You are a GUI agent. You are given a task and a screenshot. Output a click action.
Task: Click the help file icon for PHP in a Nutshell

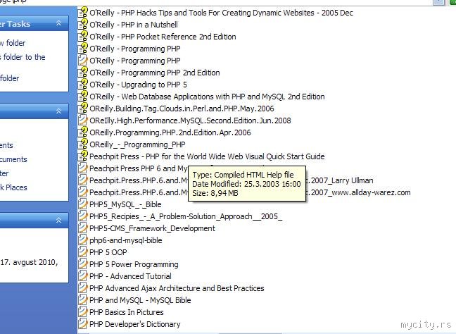coord(83,25)
